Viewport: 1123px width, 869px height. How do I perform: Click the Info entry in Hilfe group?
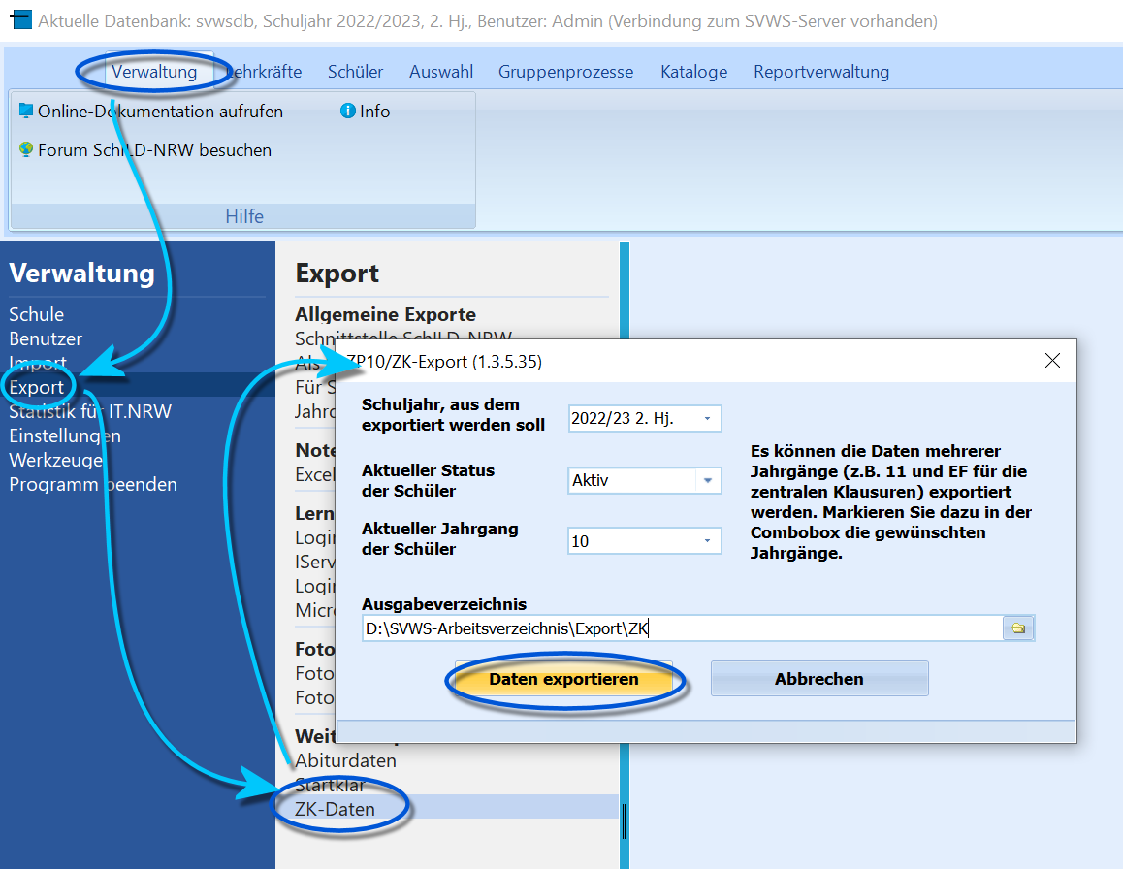click(374, 111)
